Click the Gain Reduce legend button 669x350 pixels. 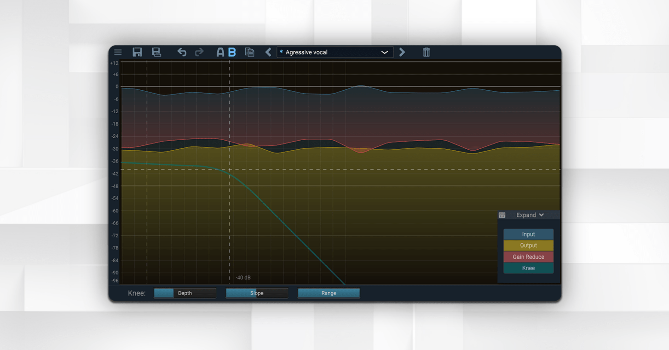(528, 257)
